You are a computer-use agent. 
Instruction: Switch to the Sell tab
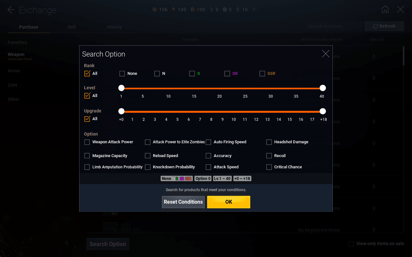tap(71, 27)
